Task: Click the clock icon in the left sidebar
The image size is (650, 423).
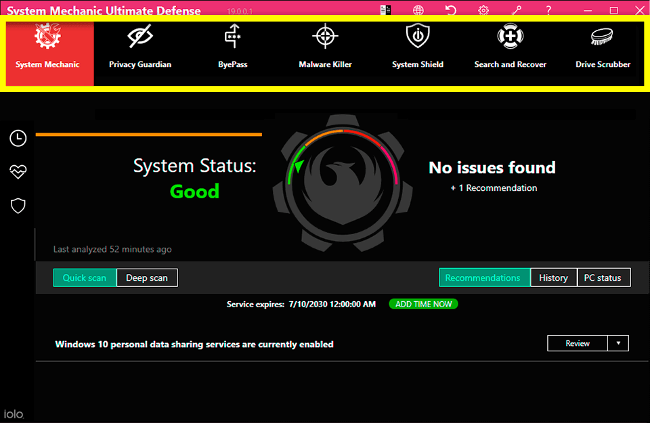Action: coord(18,138)
